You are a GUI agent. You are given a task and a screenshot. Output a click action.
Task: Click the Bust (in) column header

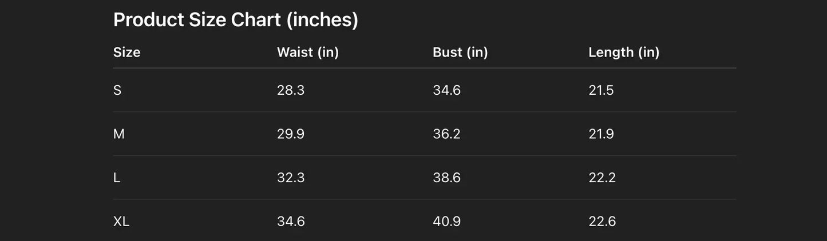460,53
